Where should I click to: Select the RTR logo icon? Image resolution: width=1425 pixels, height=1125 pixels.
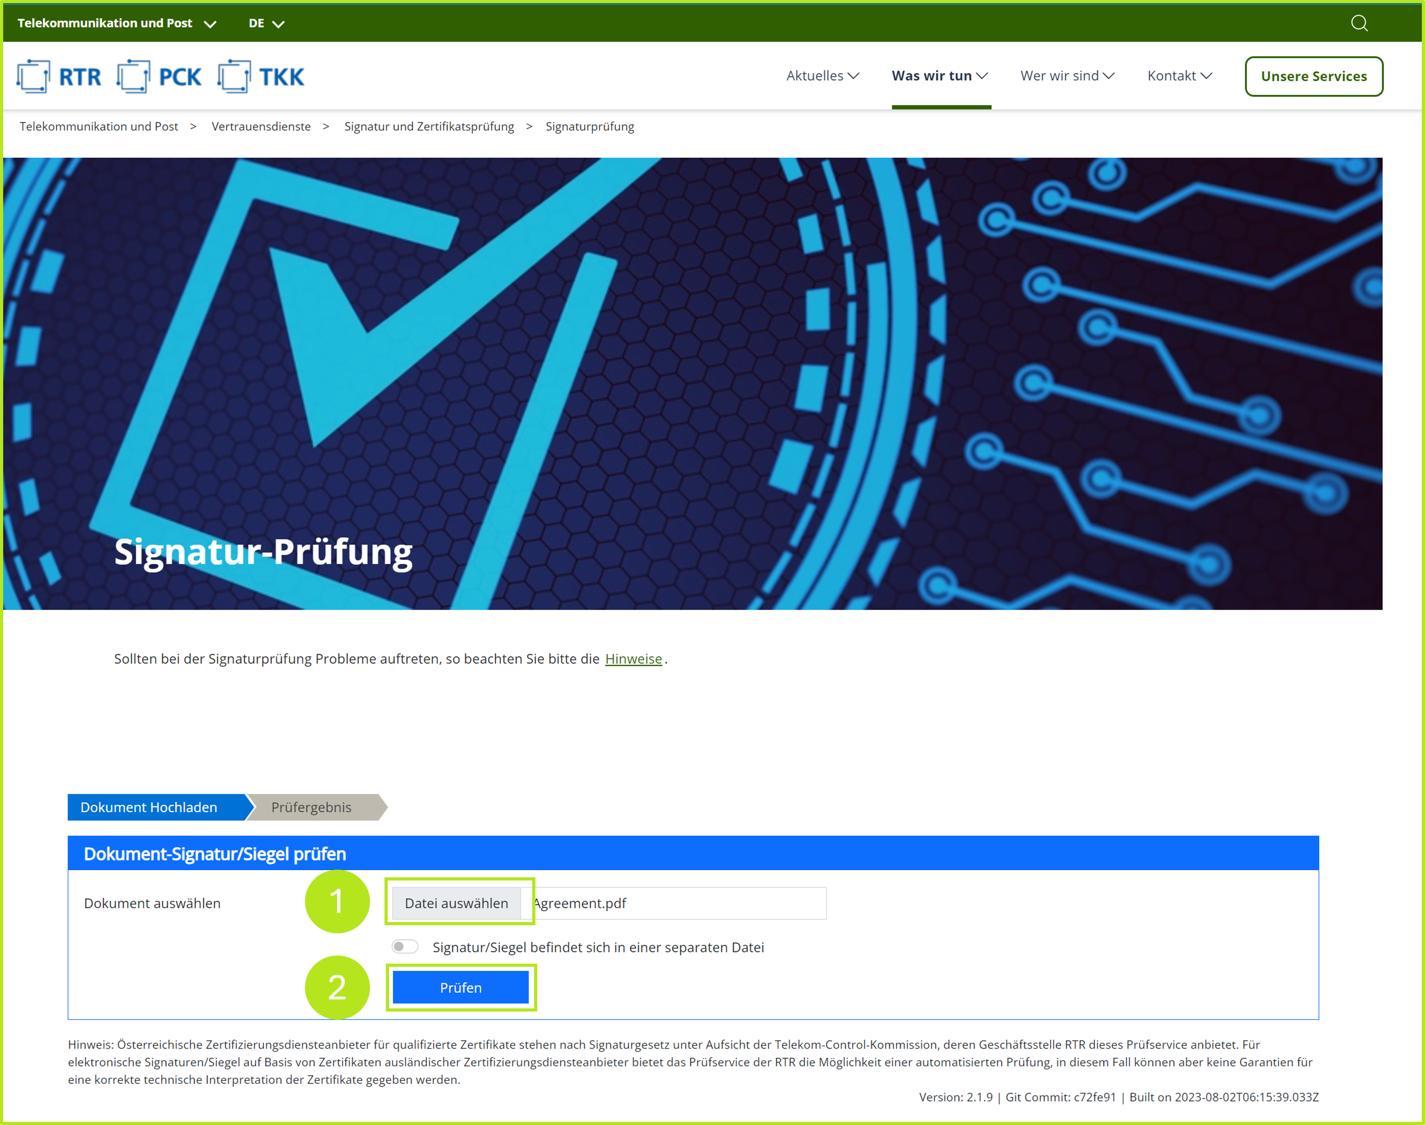[x=34, y=76]
